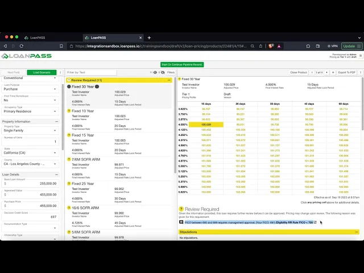The width and height of the screenshot is (364, 273).
Task: Open the Filters button
Action: 171,72
